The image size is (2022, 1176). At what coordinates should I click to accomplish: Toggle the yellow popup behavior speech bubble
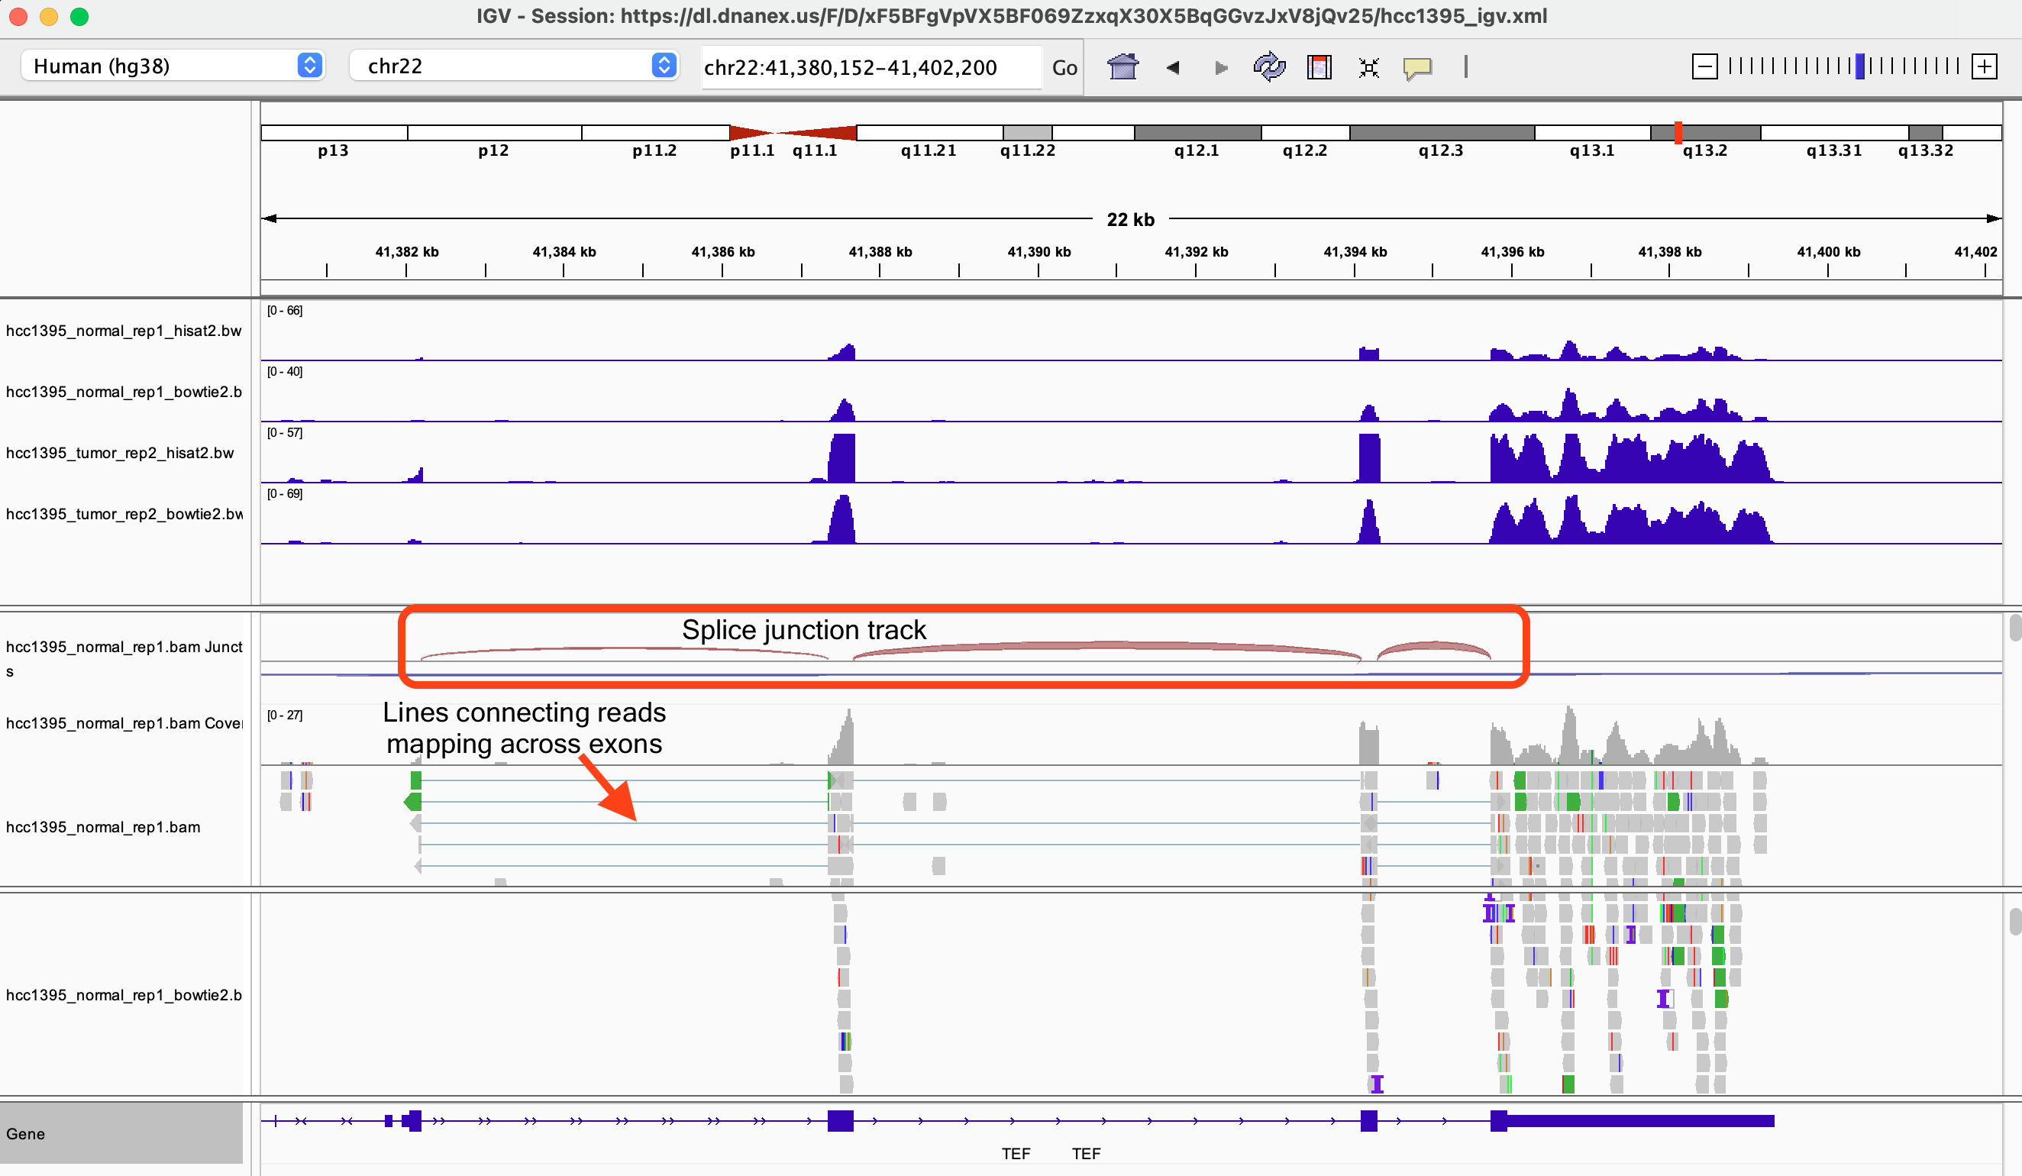click(x=1418, y=67)
